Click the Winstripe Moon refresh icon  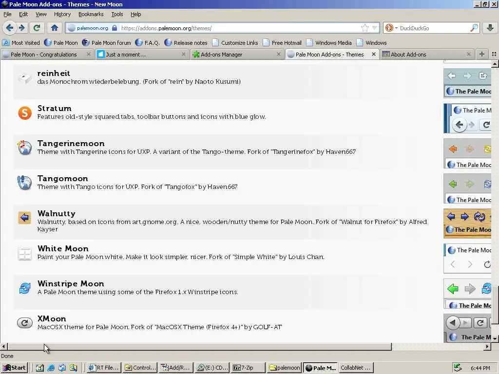pos(24,288)
